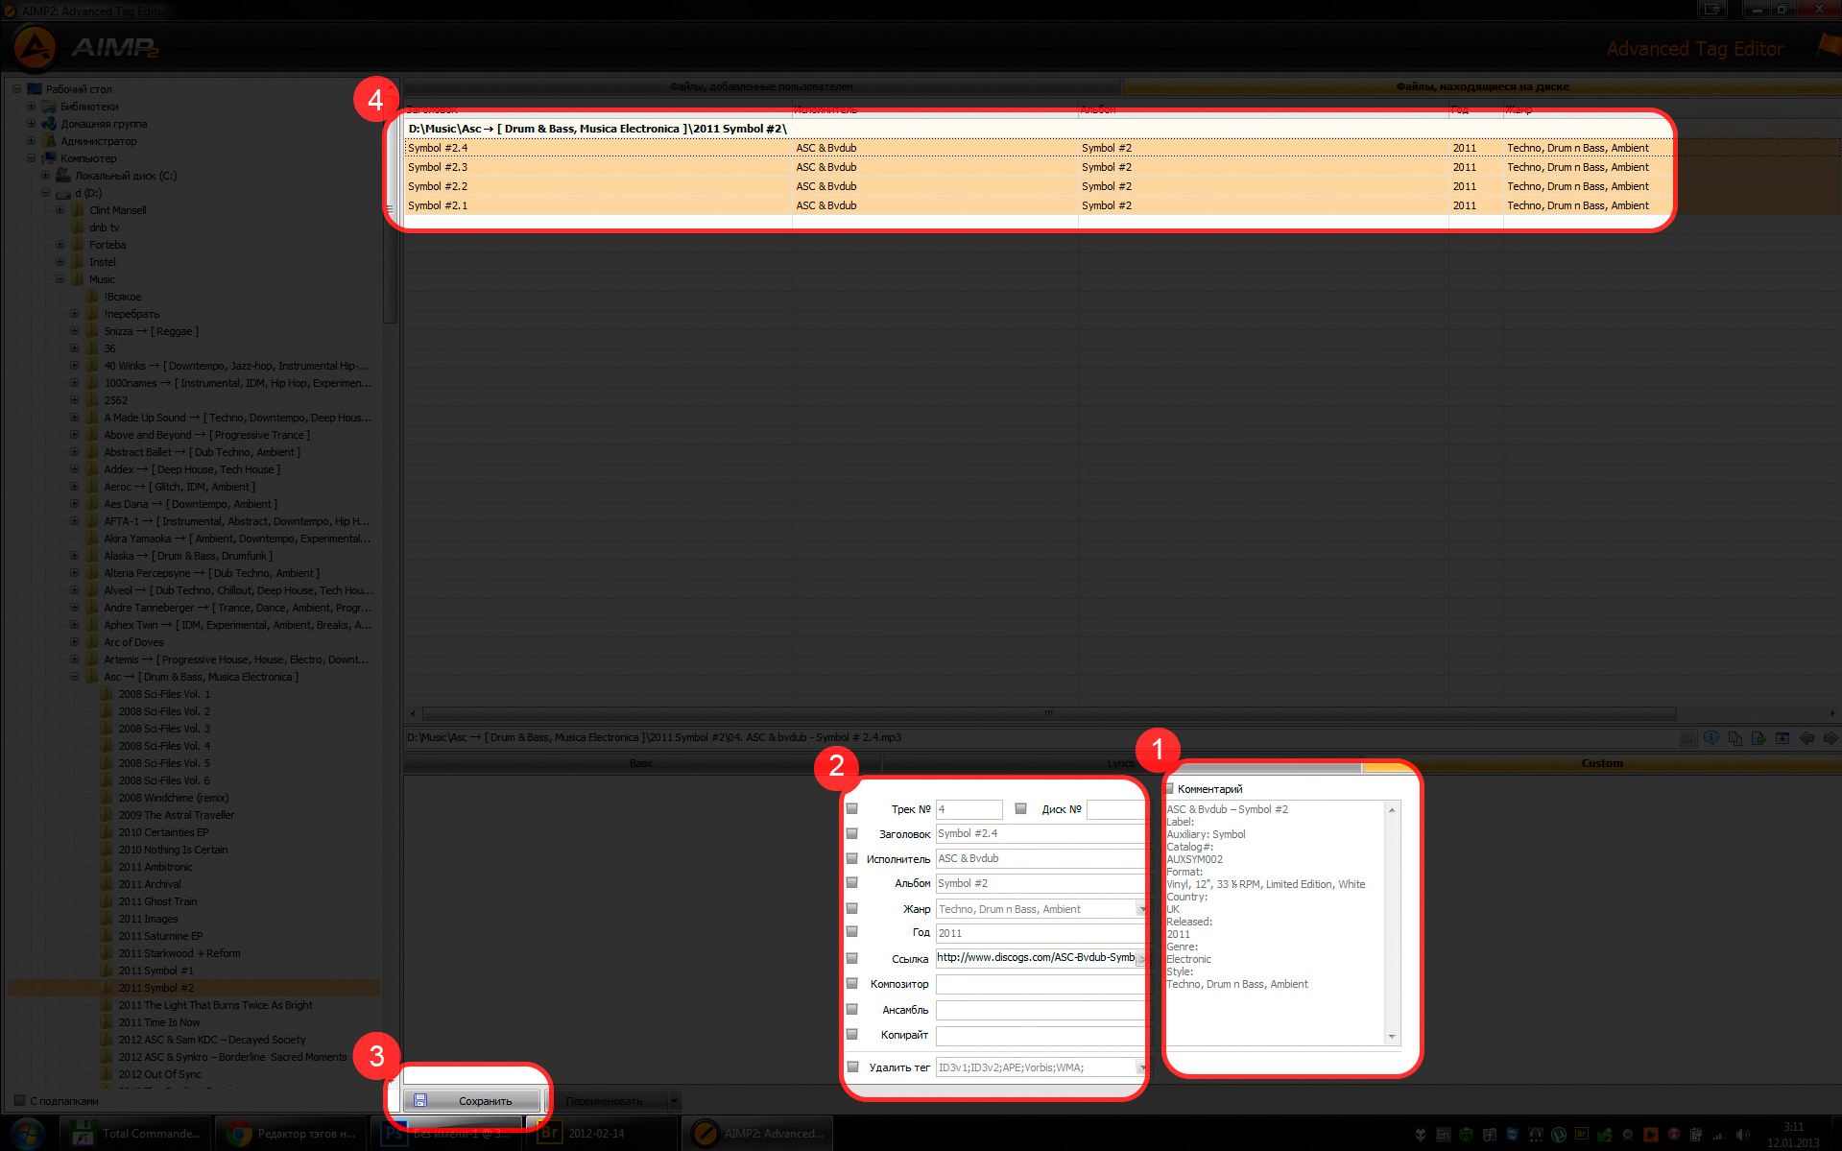The width and height of the screenshot is (1842, 1151).
Task: Click the copy tags icon
Action: click(1734, 738)
